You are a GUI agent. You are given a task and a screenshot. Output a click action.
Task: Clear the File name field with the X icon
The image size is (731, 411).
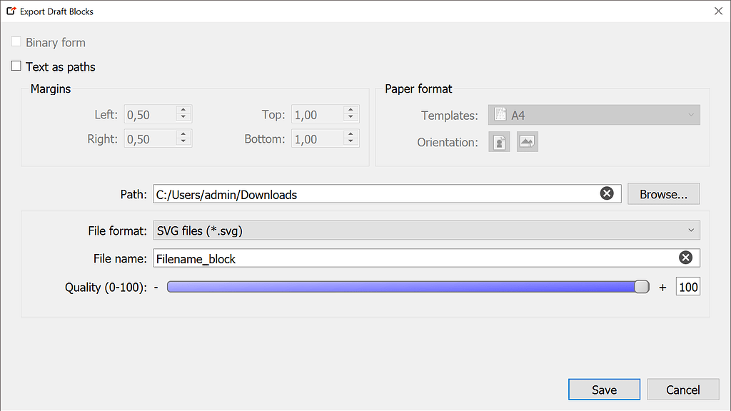(x=685, y=258)
